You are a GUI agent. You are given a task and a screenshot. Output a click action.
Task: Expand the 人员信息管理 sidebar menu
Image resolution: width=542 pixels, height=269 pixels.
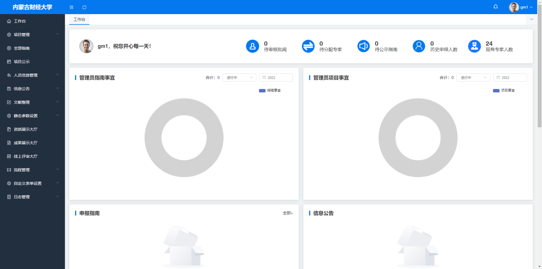coord(33,75)
